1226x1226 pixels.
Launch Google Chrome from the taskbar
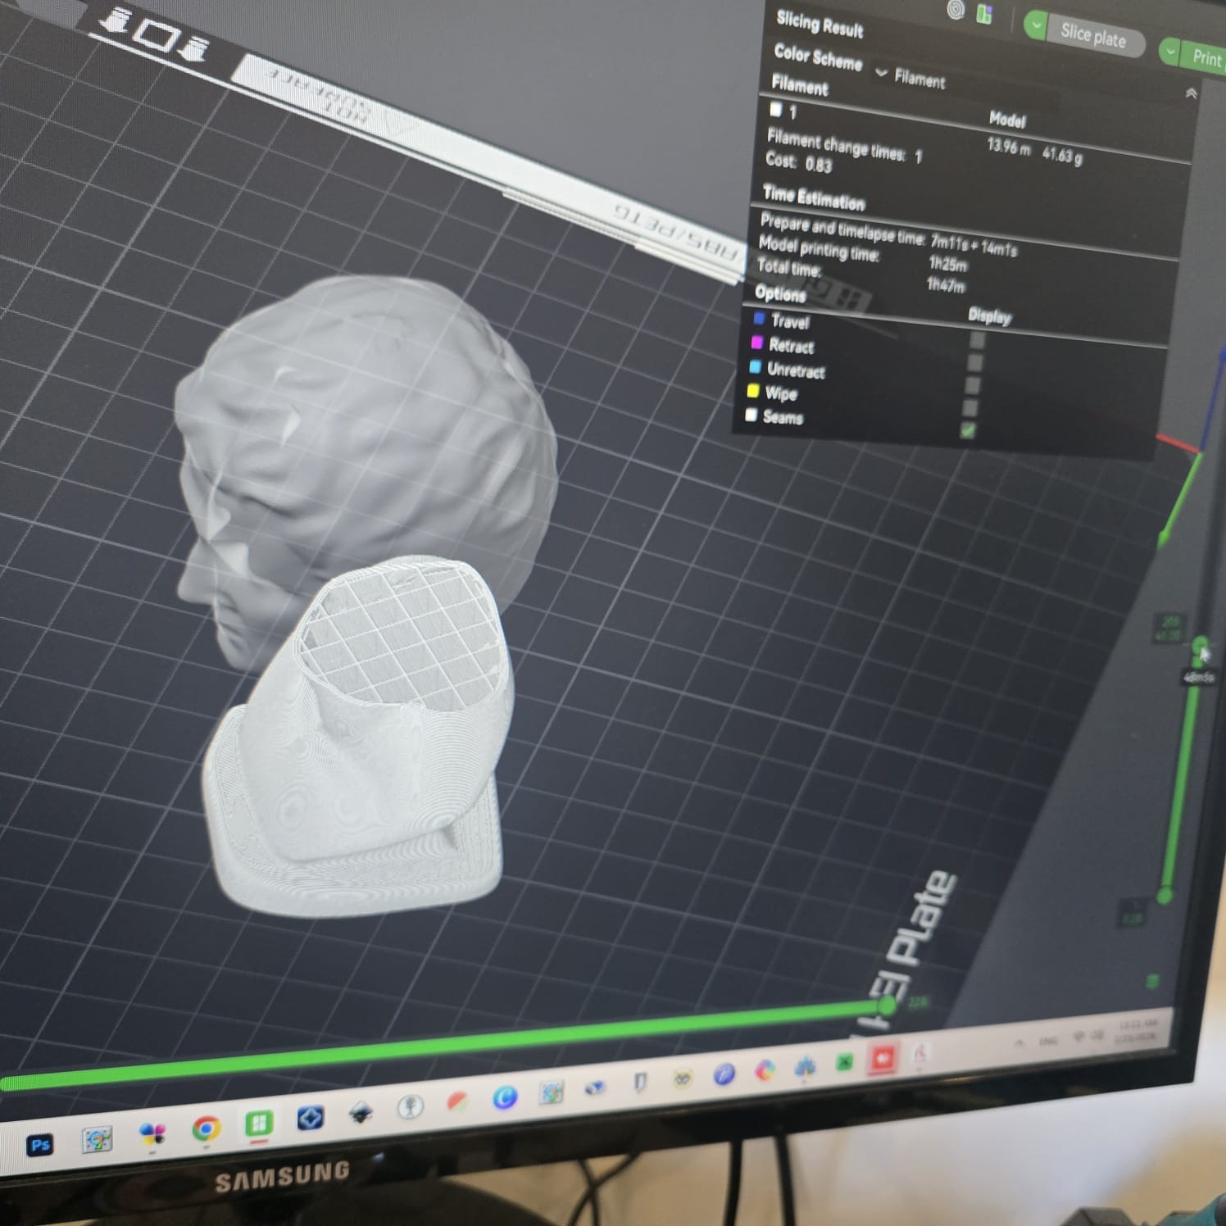click(206, 1129)
